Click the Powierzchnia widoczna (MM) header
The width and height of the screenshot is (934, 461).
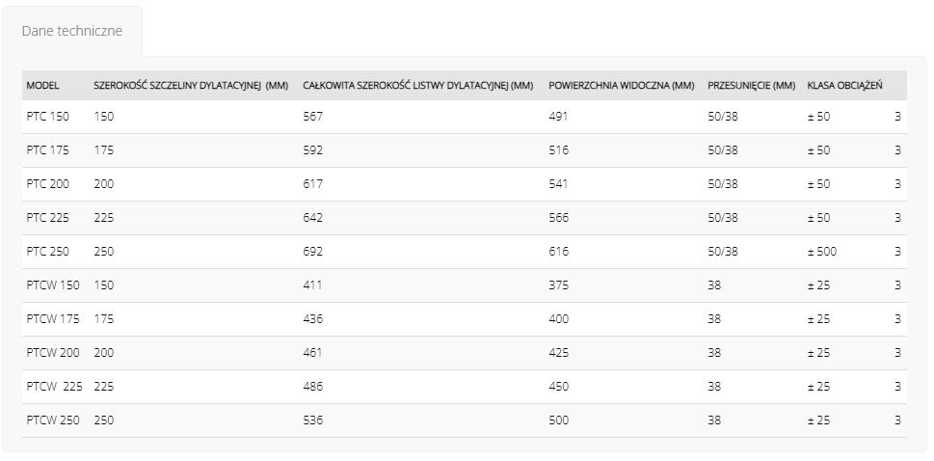click(x=622, y=86)
